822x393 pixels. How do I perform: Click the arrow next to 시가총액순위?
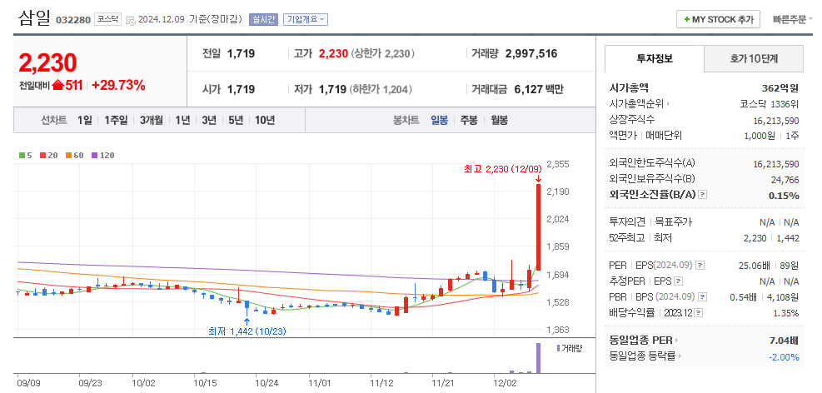coord(669,104)
